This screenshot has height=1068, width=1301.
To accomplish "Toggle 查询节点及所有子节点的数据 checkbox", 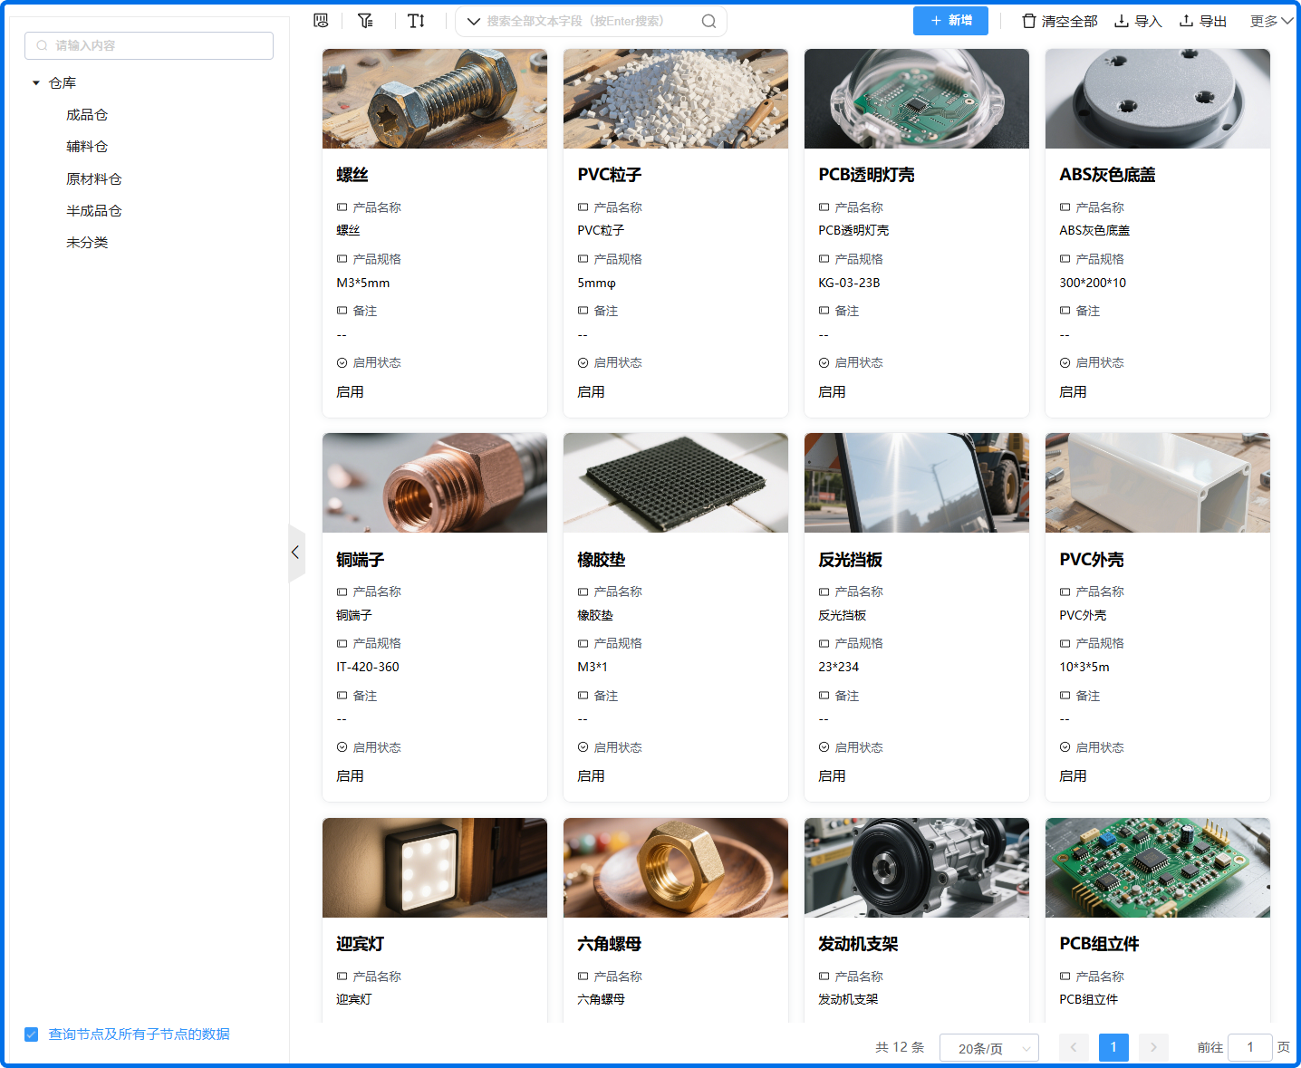I will (32, 1034).
